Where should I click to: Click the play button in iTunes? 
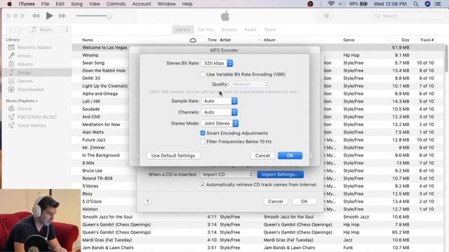(49, 15)
